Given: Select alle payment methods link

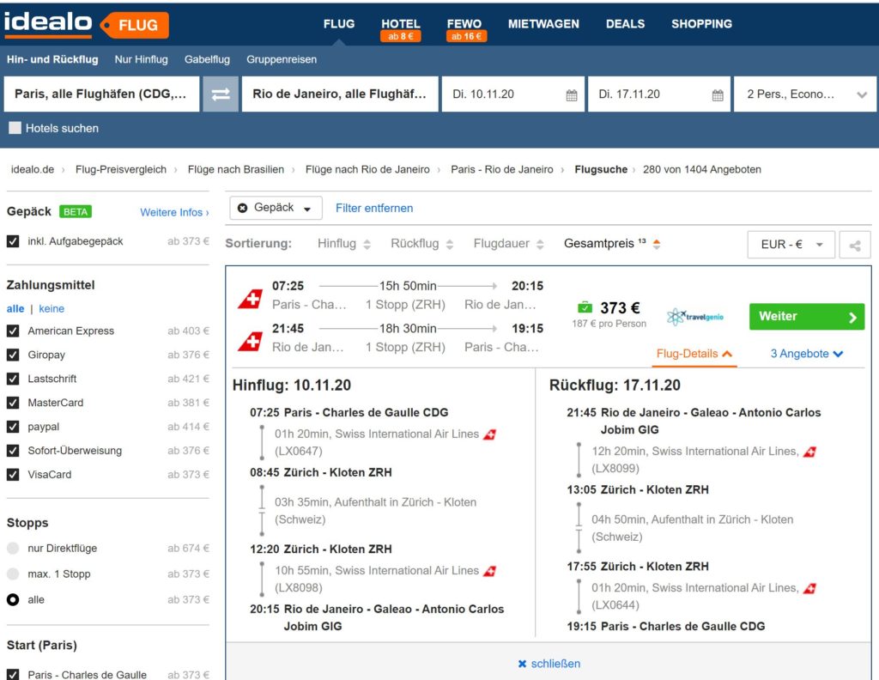Looking at the screenshot, I should click(15, 309).
